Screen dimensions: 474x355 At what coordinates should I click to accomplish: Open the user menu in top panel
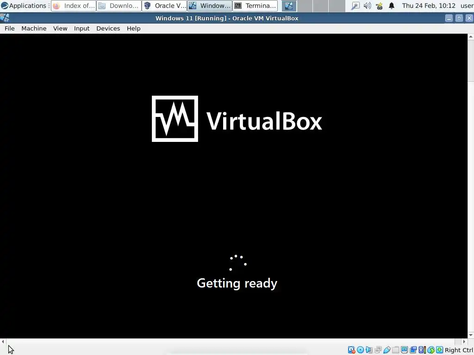point(467,6)
